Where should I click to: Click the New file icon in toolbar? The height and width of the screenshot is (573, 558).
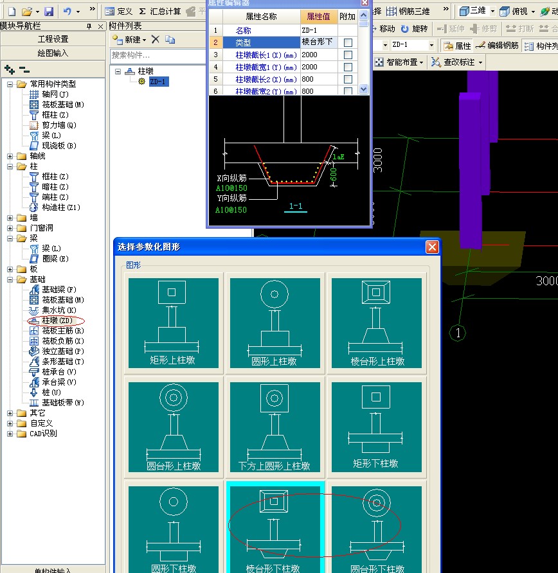click(12, 12)
